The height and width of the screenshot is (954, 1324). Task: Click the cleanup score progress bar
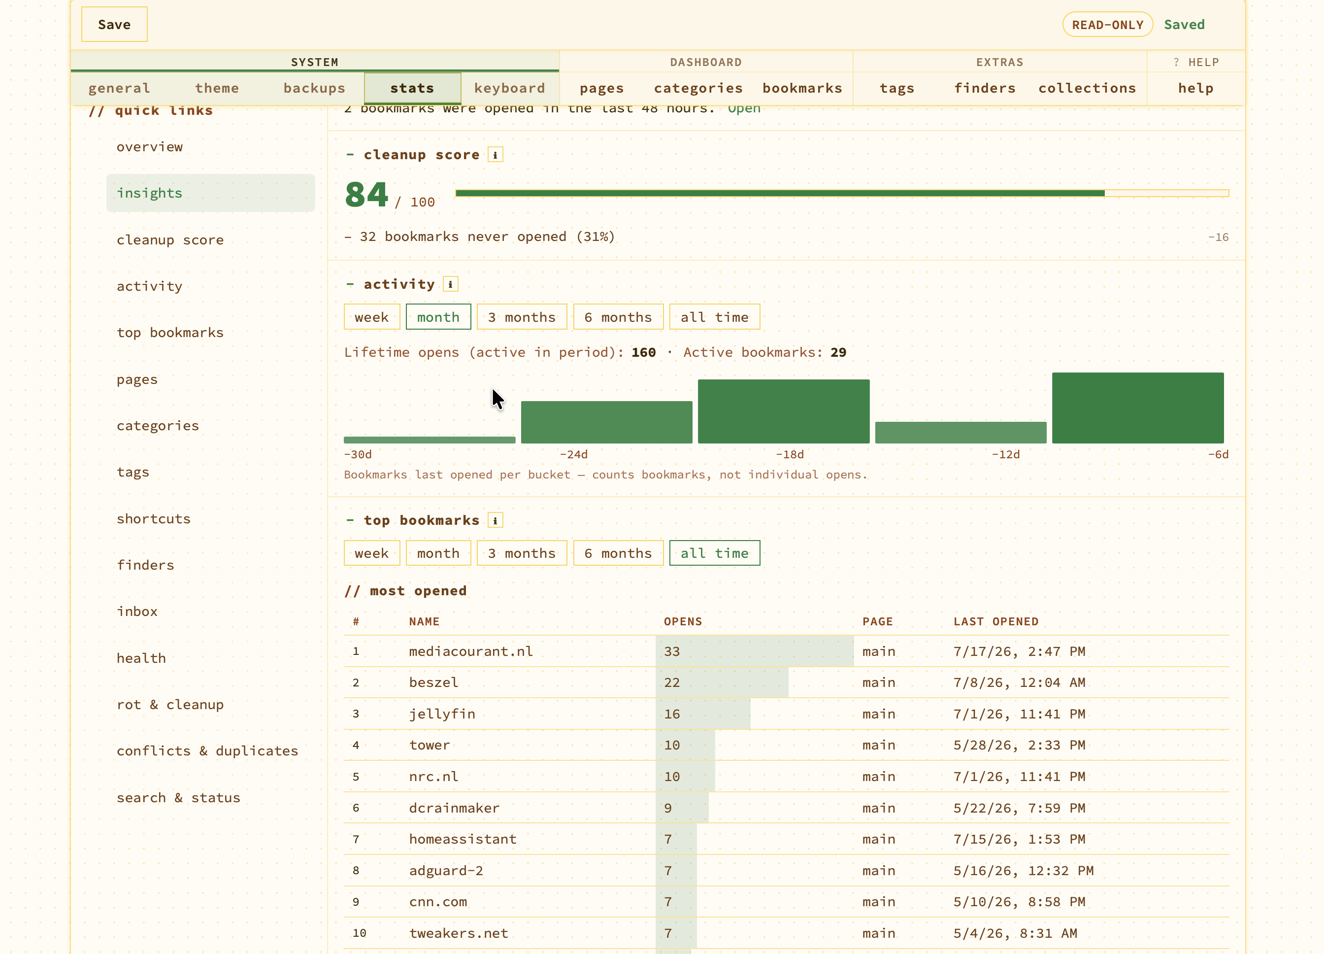coord(842,193)
